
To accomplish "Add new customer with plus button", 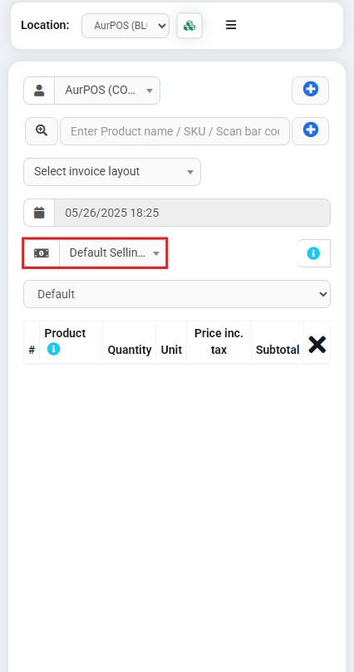I will point(310,91).
